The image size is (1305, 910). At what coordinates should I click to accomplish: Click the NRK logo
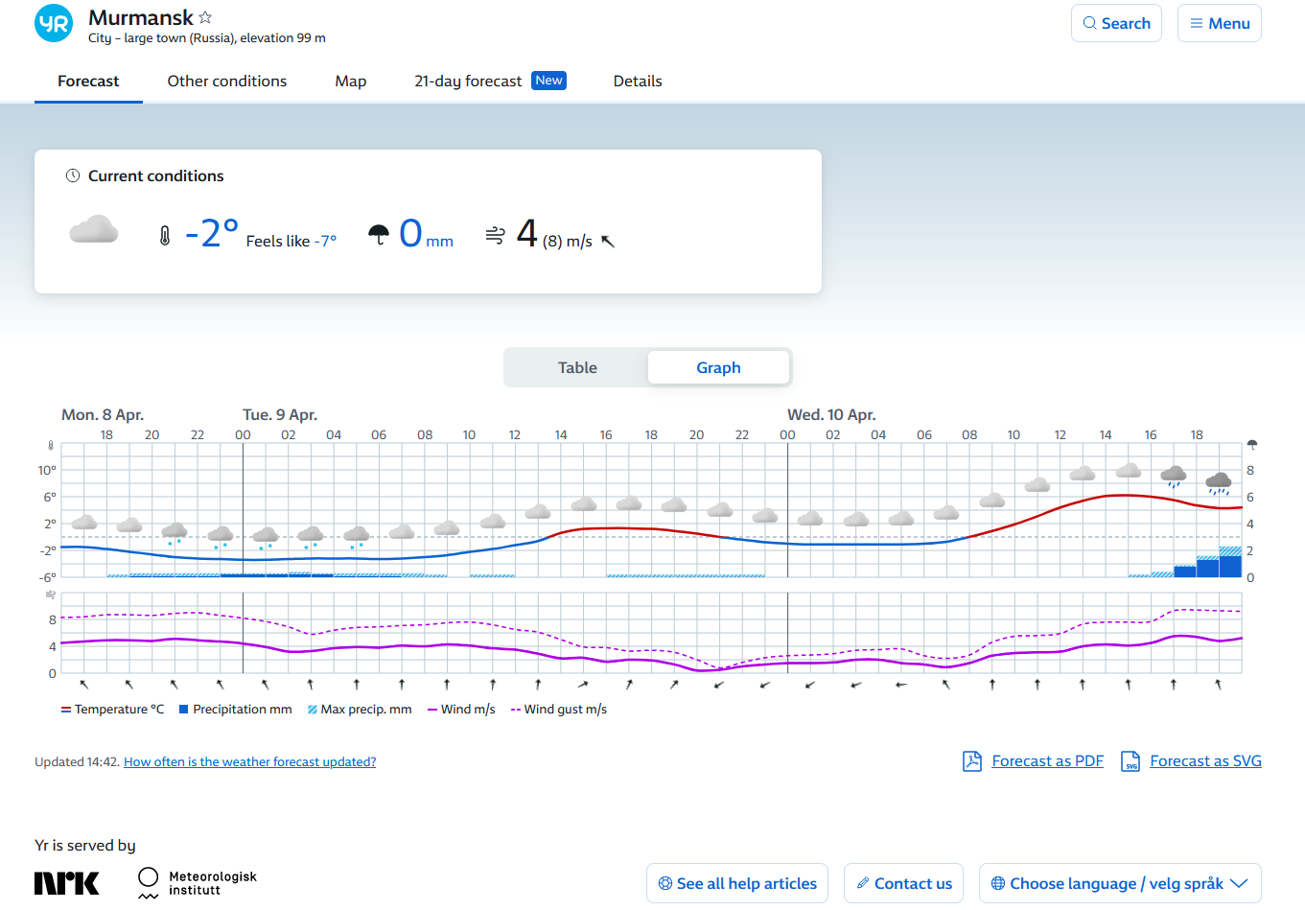point(66,883)
